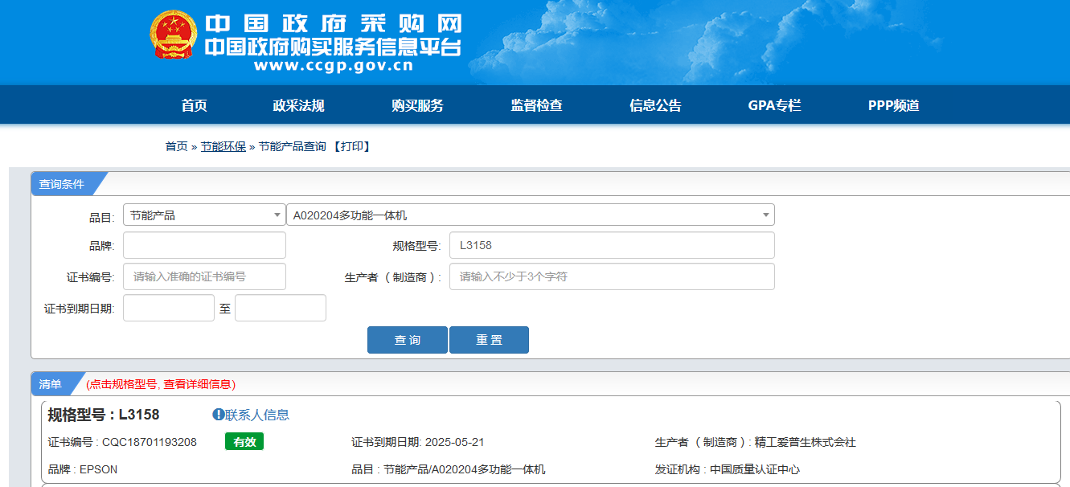The height and width of the screenshot is (487, 1070).
Task: Click the 证书到期日期: 2025-05-21 text
Action: [x=418, y=442]
